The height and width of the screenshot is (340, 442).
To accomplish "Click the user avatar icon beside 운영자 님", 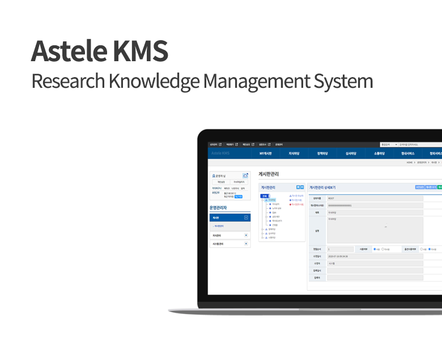I will point(213,176).
